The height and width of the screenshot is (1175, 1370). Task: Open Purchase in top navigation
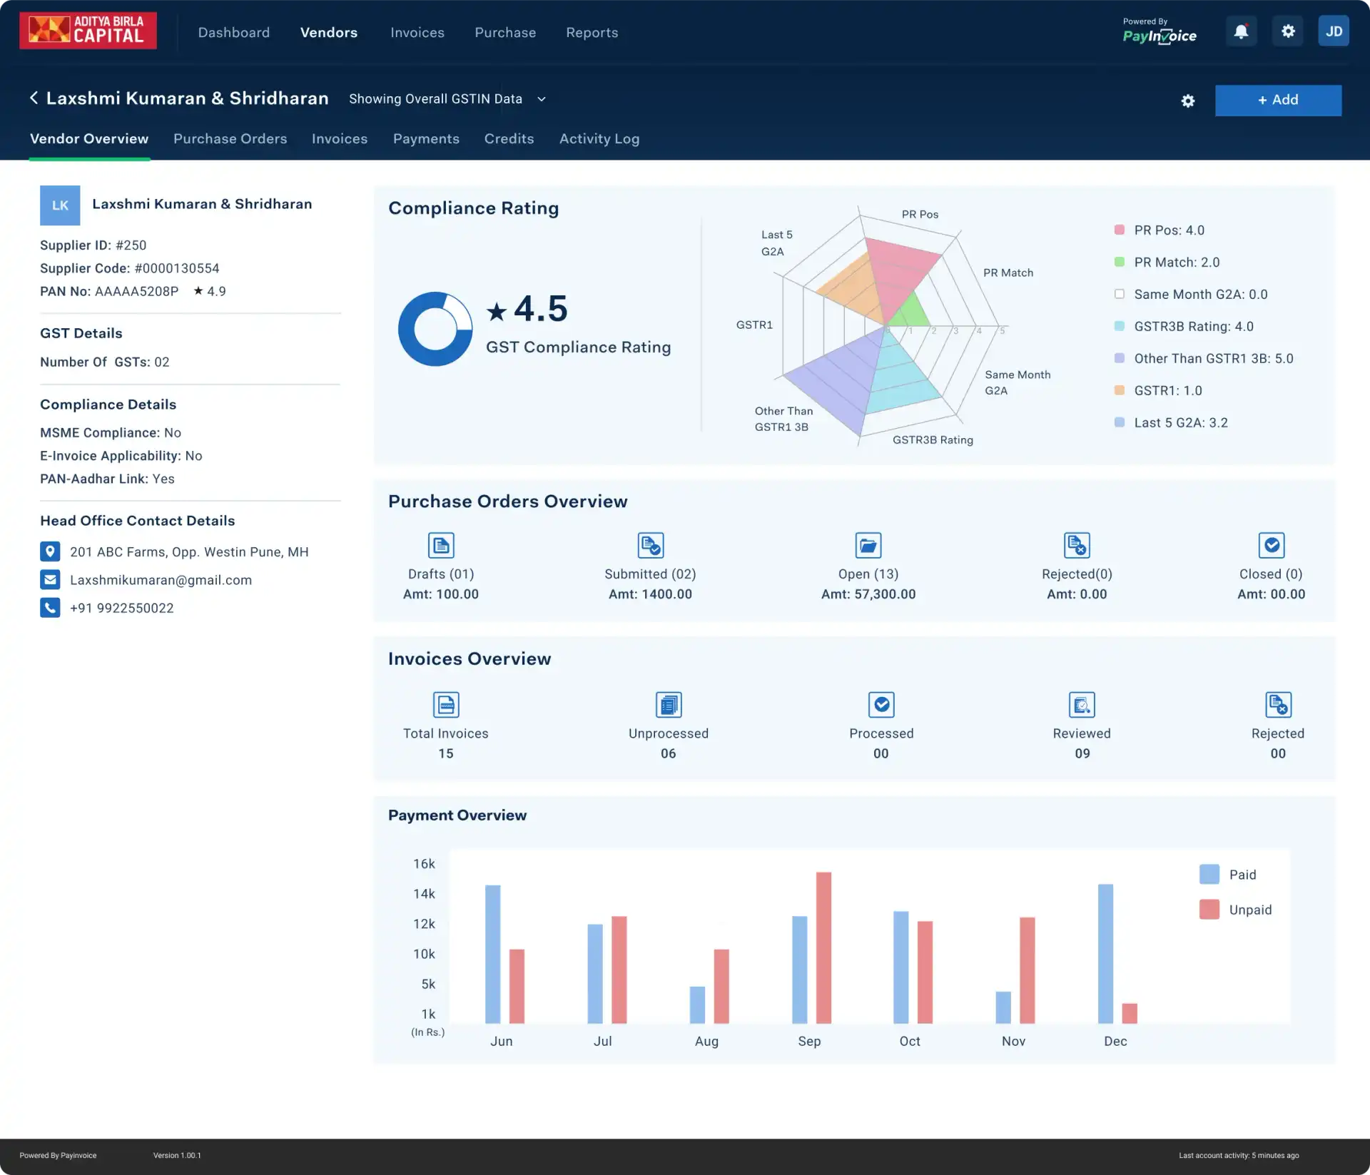[x=505, y=33]
